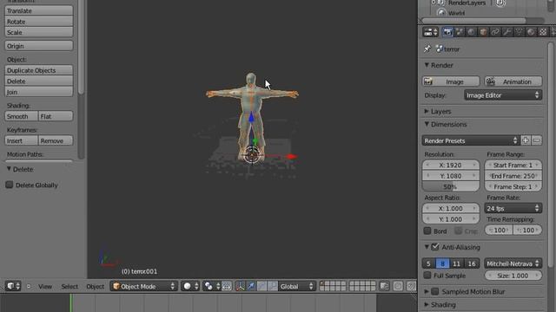The width and height of the screenshot is (556, 312).
Task: Click the Translate button
Action: (38, 10)
